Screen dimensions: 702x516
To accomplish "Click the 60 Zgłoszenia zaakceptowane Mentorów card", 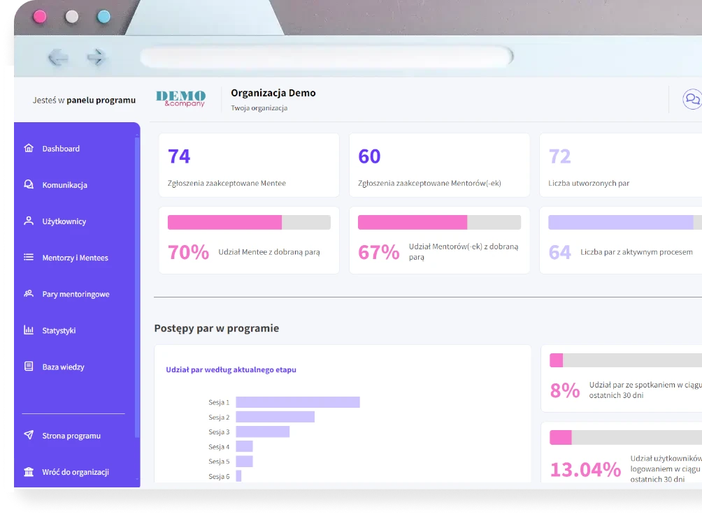I will click(x=439, y=165).
